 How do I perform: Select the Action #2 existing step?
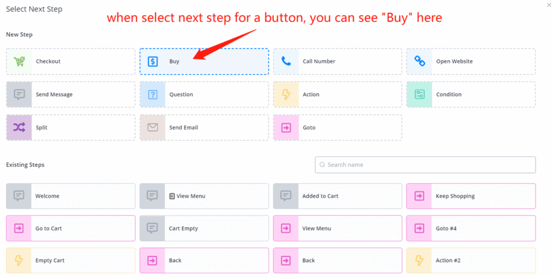[x=471, y=261]
